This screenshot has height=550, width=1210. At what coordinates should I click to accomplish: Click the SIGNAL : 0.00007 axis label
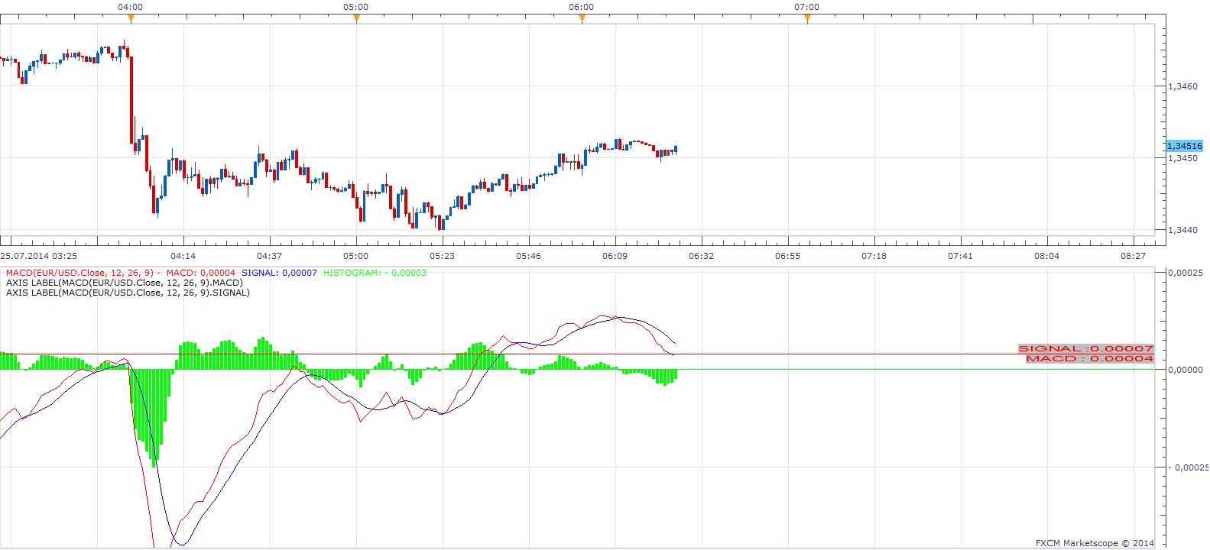(x=1086, y=348)
